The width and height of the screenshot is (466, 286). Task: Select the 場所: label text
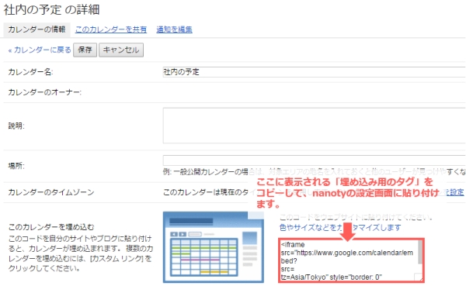tap(16, 166)
